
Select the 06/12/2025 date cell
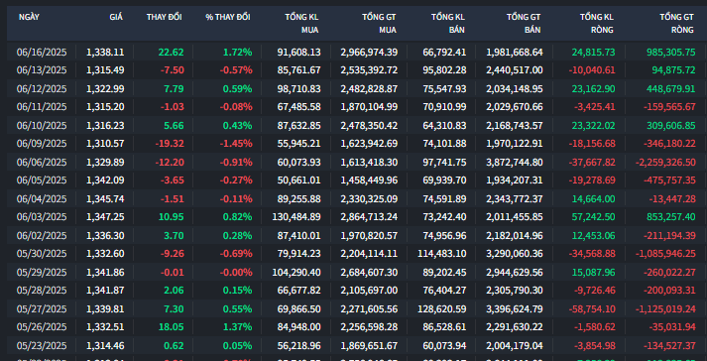pyautogui.click(x=42, y=88)
